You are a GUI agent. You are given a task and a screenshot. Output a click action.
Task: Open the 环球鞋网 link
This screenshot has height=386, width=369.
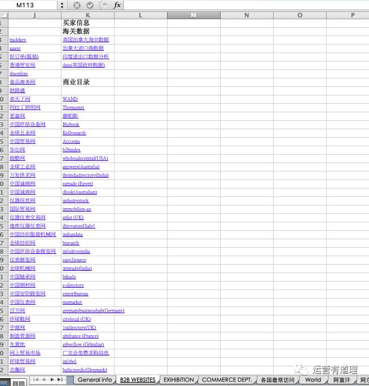pyautogui.click(x=20, y=319)
